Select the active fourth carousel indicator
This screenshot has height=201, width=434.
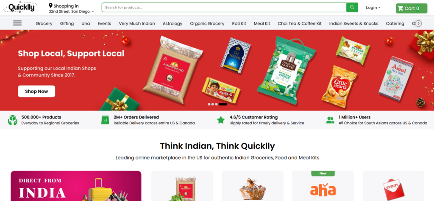point(223,104)
